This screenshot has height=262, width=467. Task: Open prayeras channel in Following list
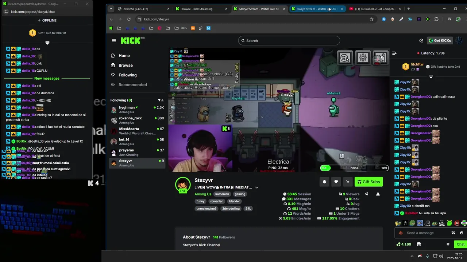(x=137, y=152)
